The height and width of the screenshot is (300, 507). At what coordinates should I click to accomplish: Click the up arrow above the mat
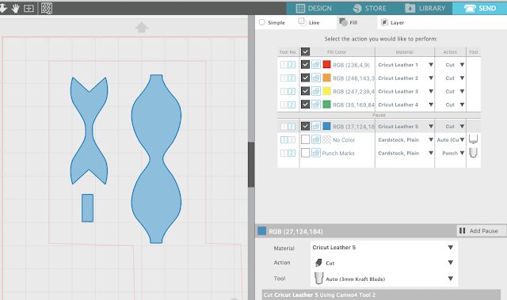141,28
